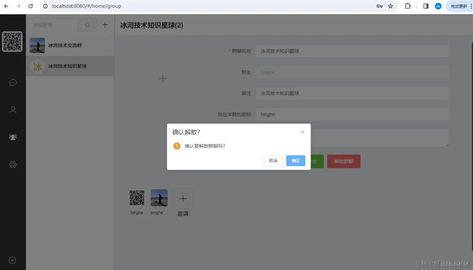Click the binghe member QR-code avatar
Image resolution: width=473 pixels, height=270 pixels.
click(137, 197)
